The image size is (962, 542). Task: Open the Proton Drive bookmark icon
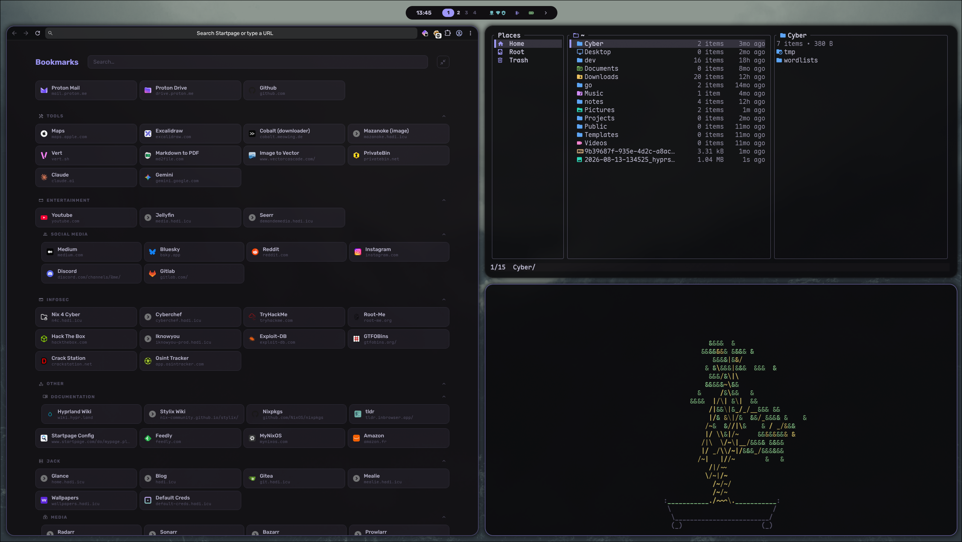point(148,90)
